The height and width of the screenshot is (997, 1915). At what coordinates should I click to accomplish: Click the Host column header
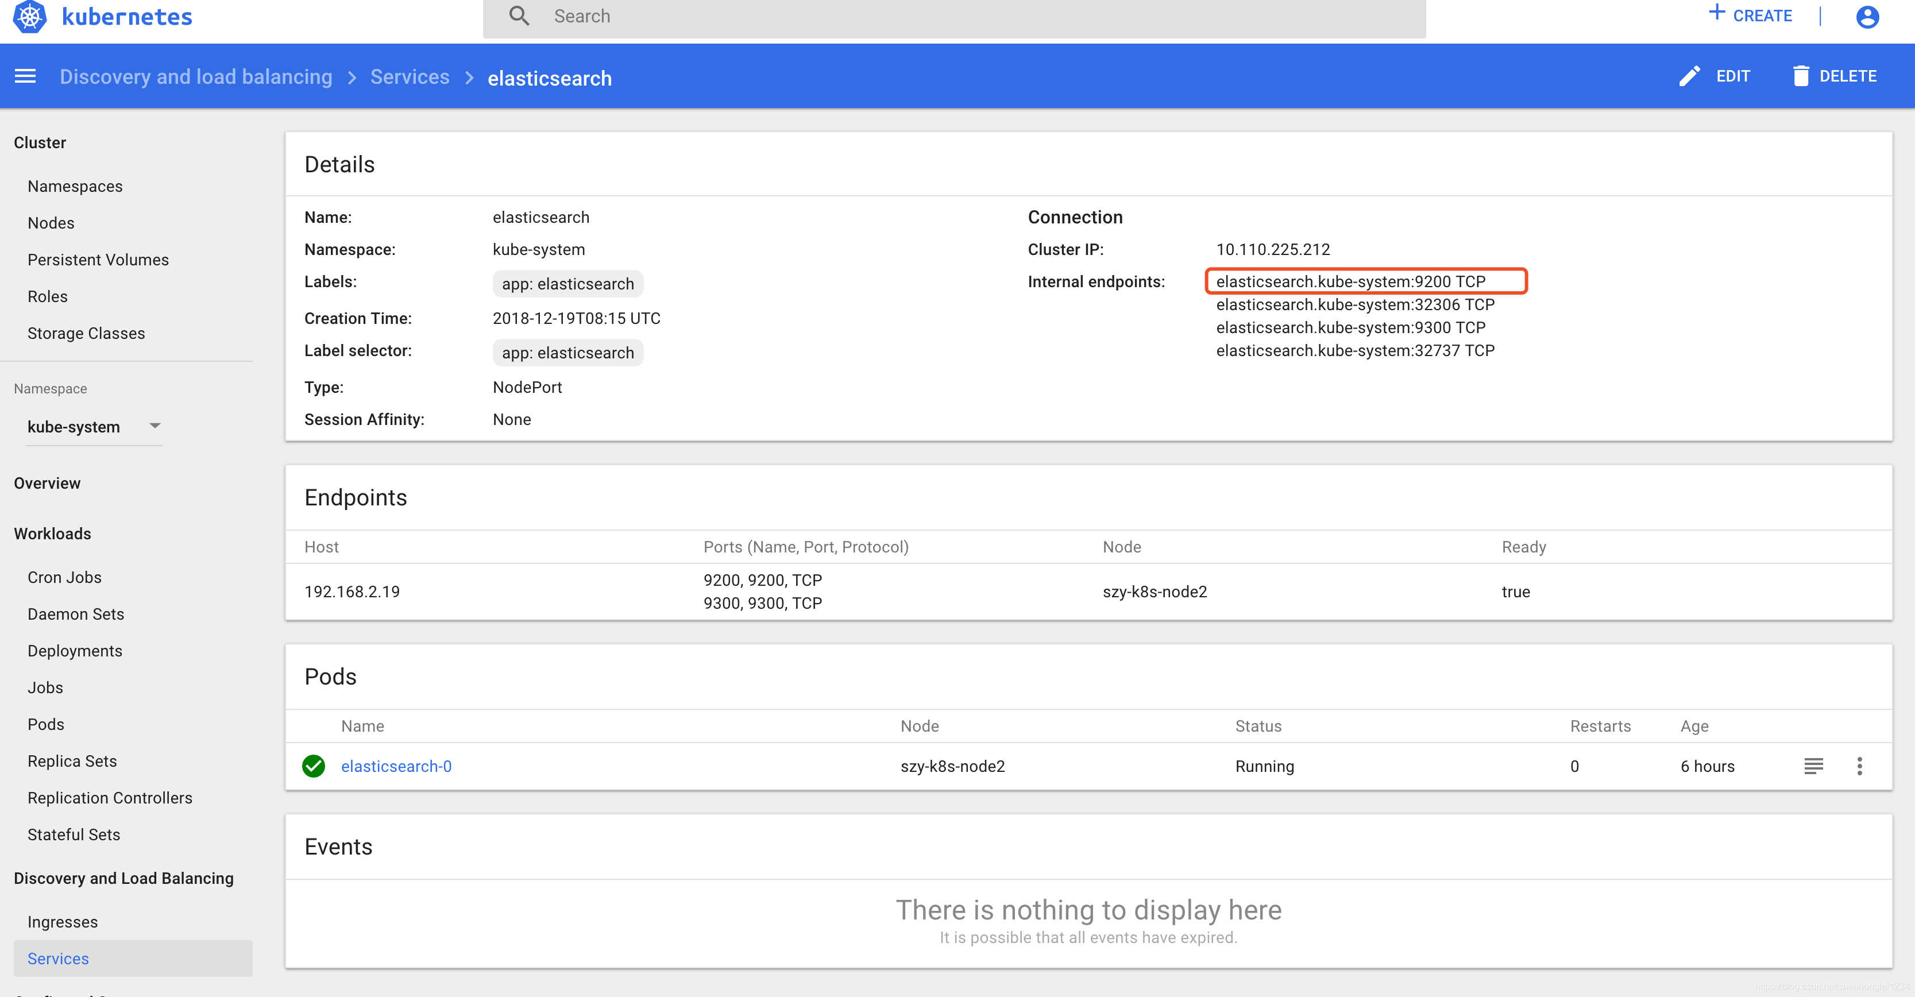click(x=321, y=547)
